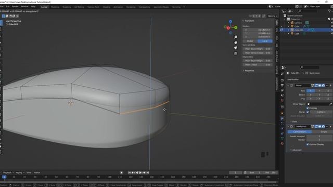Pick Mirror Object with the eyedropper

[x=330, y=104]
